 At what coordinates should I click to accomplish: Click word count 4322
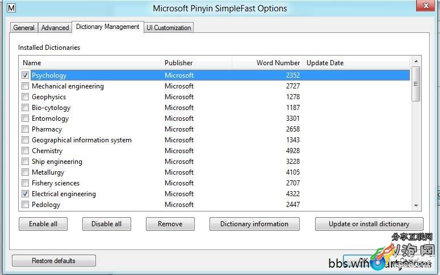(293, 194)
